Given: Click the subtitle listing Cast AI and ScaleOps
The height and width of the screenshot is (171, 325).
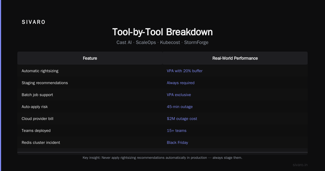Looking at the screenshot, I should coord(162,42).
